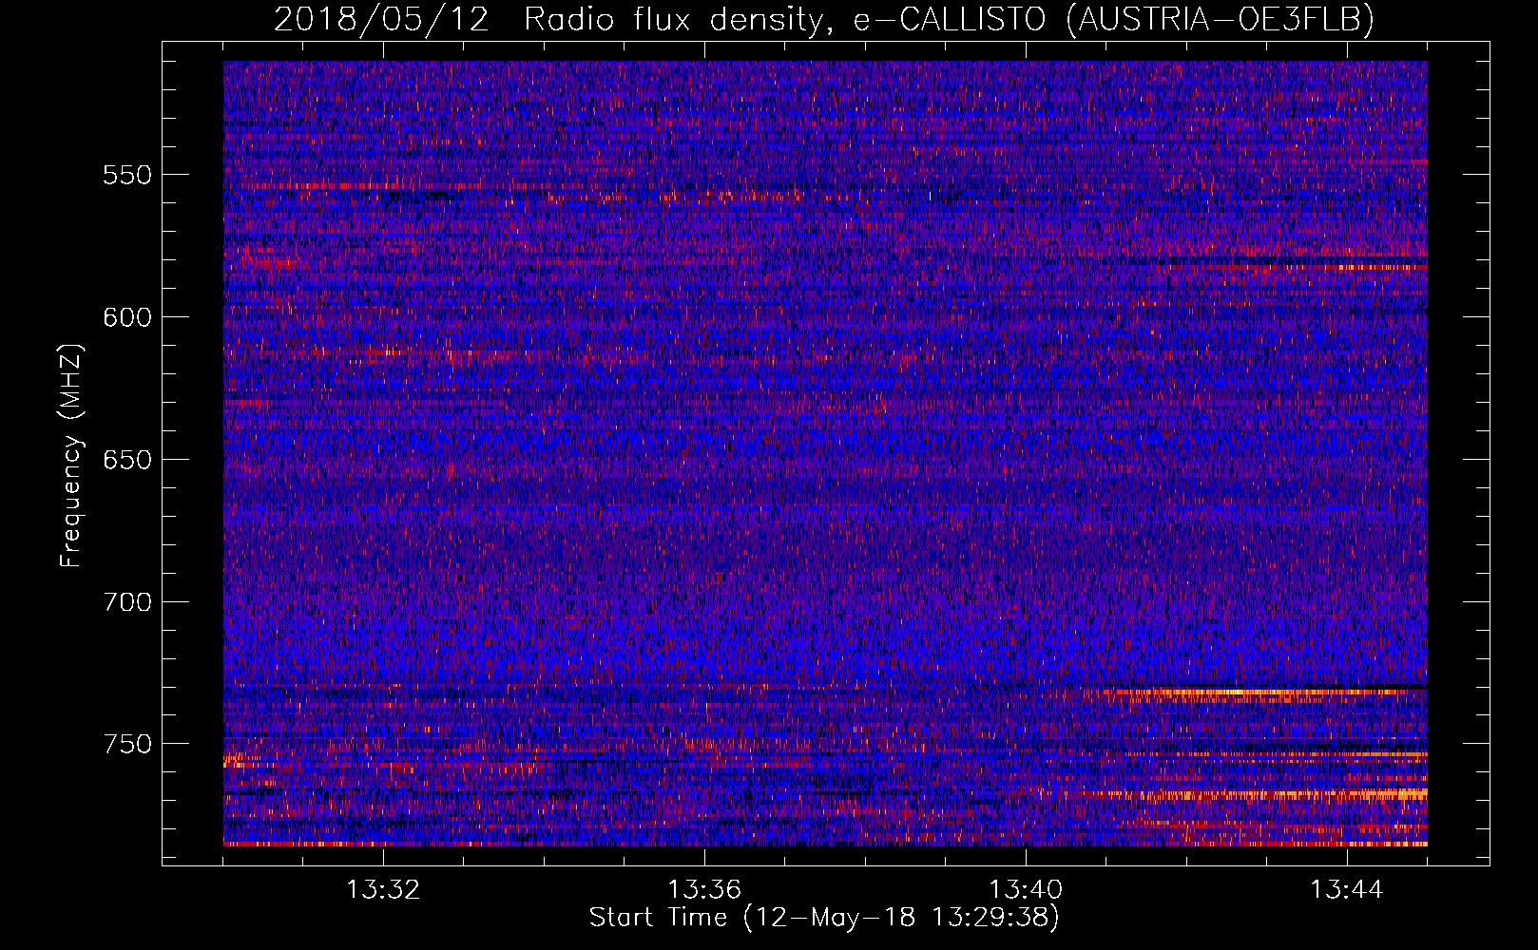Click the 13:40 time tick label
Image resolution: width=1538 pixels, height=950 pixels.
coord(1026,890)
